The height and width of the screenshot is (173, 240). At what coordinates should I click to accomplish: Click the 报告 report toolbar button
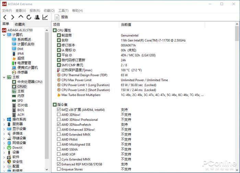[x=61, y=17]
